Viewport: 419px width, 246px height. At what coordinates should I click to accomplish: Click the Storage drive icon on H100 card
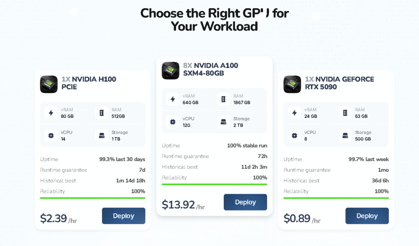[102, 135]
